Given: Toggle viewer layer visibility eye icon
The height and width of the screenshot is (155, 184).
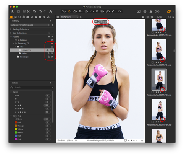Looking at the screenshot, I should pos(58,17).
